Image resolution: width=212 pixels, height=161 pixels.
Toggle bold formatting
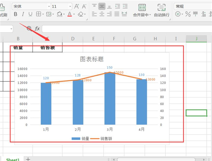pos(15,14)
